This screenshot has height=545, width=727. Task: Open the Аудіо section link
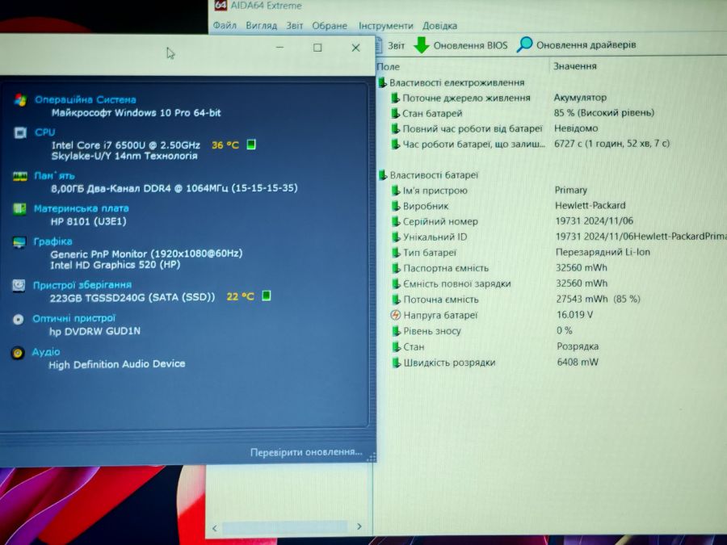[45, 352]
